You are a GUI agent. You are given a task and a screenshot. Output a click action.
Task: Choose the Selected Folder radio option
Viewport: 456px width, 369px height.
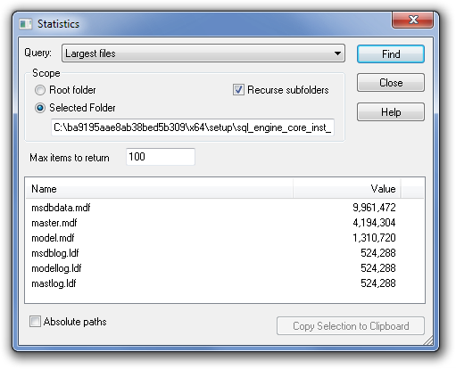coord(40,108)
